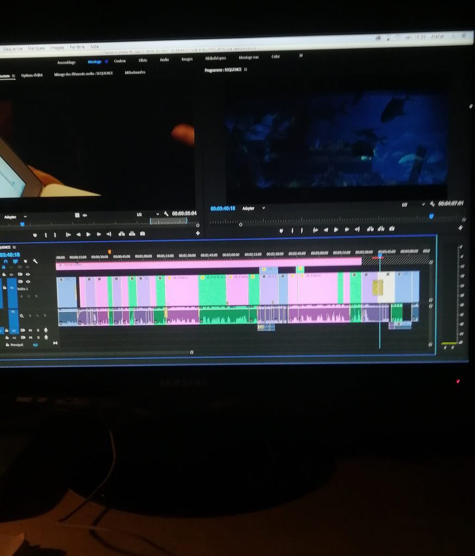
Task: Switch to the Options d'effet tab
Action: (x=32, y=75)
